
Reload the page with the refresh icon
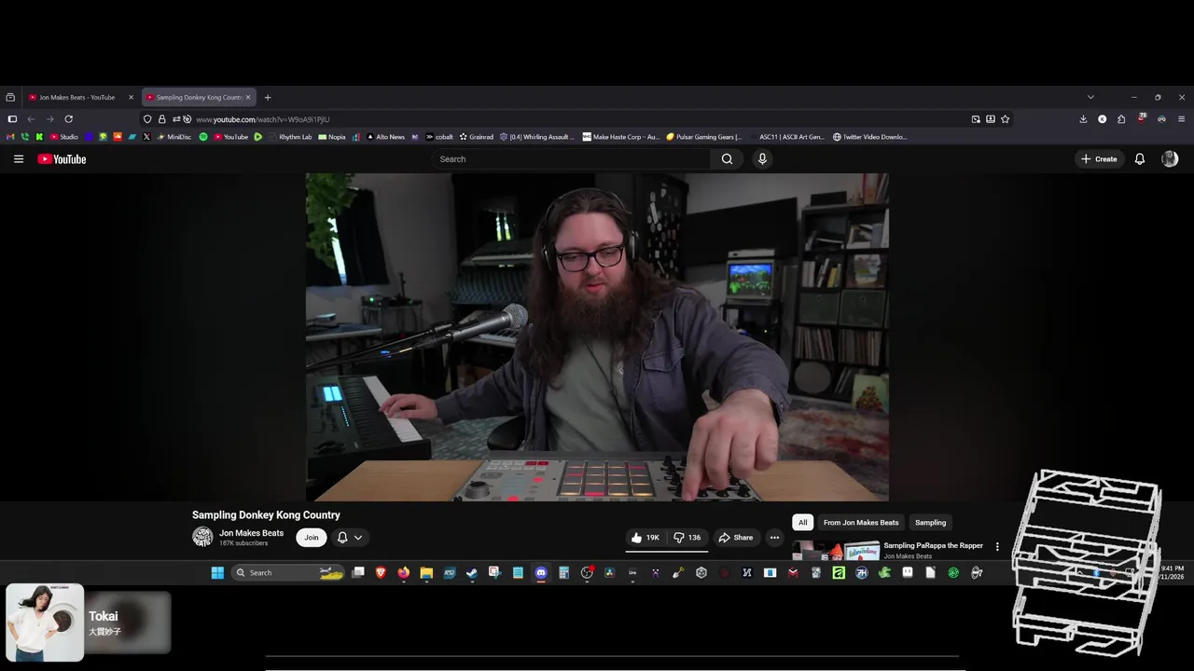pos(68,119)
